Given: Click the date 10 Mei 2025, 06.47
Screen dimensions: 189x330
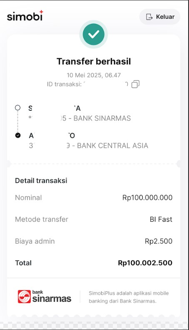Looking at the screenshot, I should tap(94, 75).
